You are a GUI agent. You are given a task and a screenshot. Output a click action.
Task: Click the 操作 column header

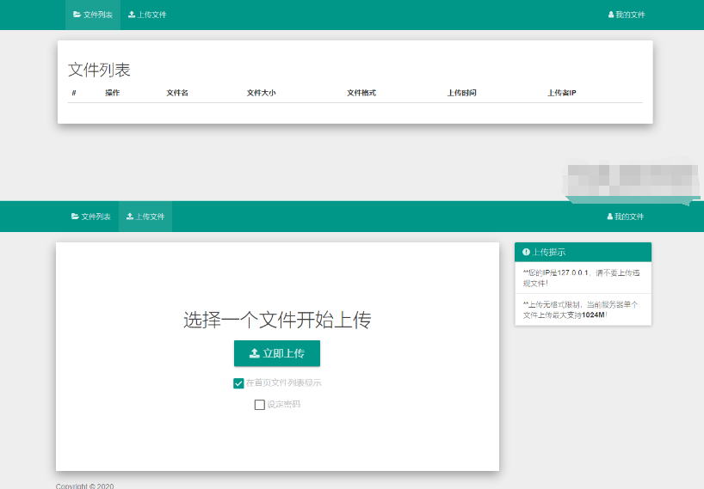coord(112,93)
